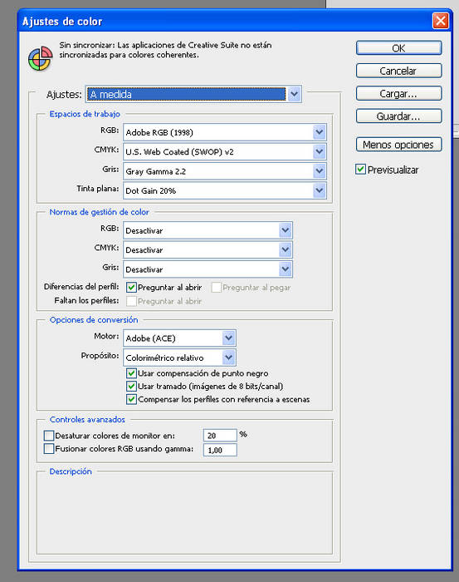This screenshot has width=459, height=582.
Task: Click the Menos opciones button
Action: pos(398,145)
